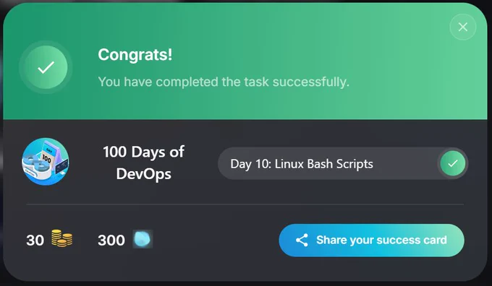Click the word DevOps under 100 Days of
Viewport: 492px width, 286px height.
(x=144, y=174)
